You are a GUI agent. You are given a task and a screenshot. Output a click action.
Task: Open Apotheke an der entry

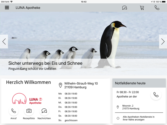coord(127,97)
